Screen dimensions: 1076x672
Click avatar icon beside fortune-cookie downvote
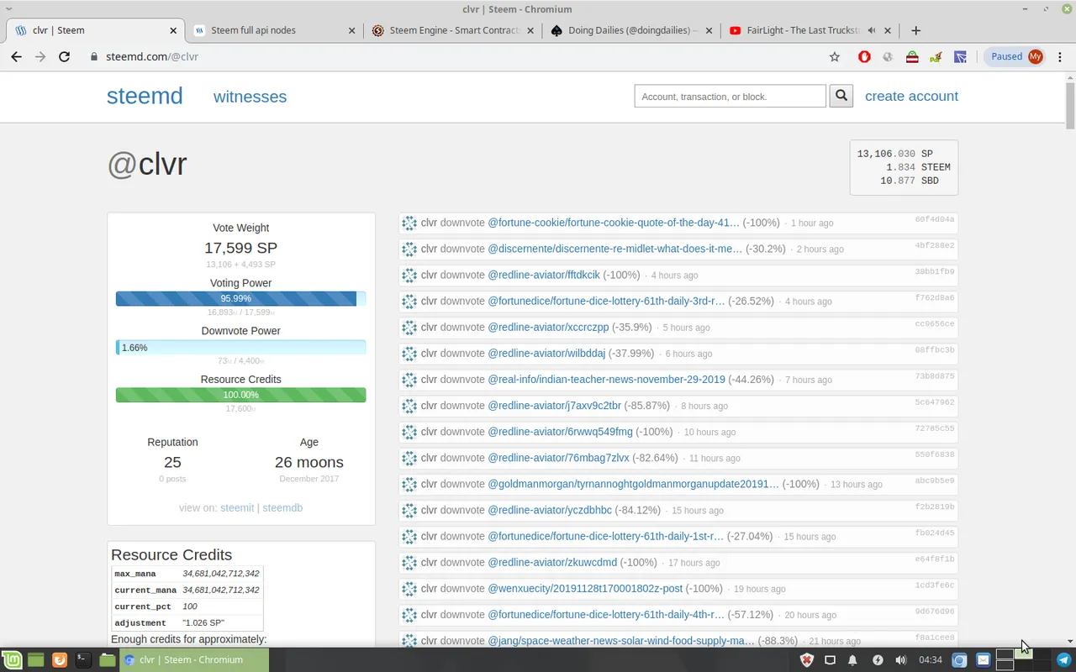[x=409, y=223]
